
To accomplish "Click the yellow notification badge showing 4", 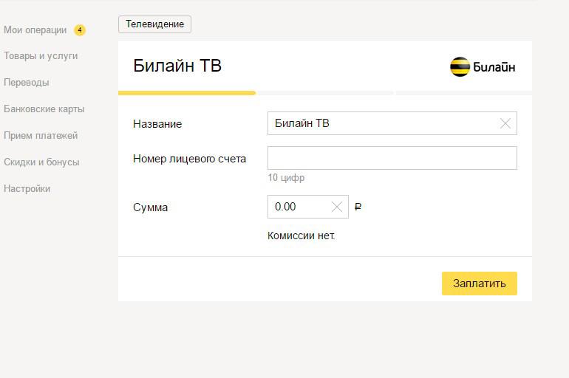I will point(80,30).
